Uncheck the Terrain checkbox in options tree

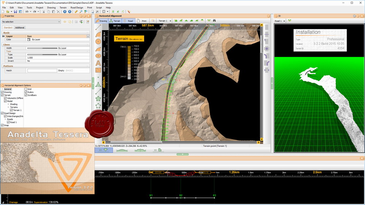click(2, 95)
